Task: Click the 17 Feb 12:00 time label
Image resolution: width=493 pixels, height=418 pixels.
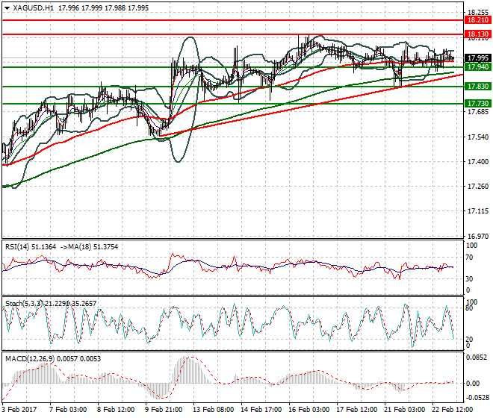Action: click(356, 410)
